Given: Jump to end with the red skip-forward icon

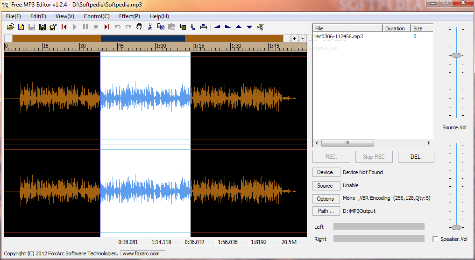Looking at the screenshot, I should pyautogui.click(x=106, y=27).
